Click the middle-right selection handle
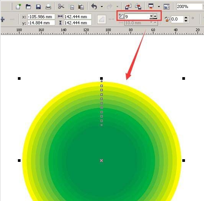Screen dimensions: 204x201 click(x=183, y=161)
